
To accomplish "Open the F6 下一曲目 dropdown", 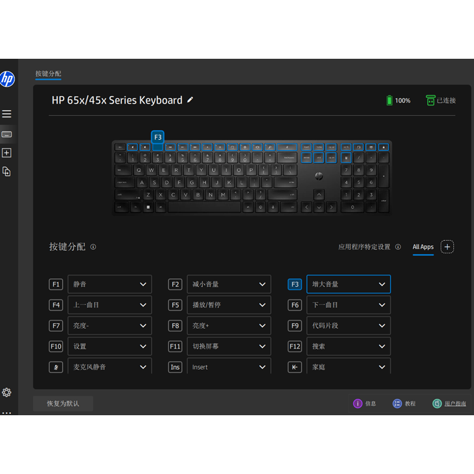I will pos(348,305).
